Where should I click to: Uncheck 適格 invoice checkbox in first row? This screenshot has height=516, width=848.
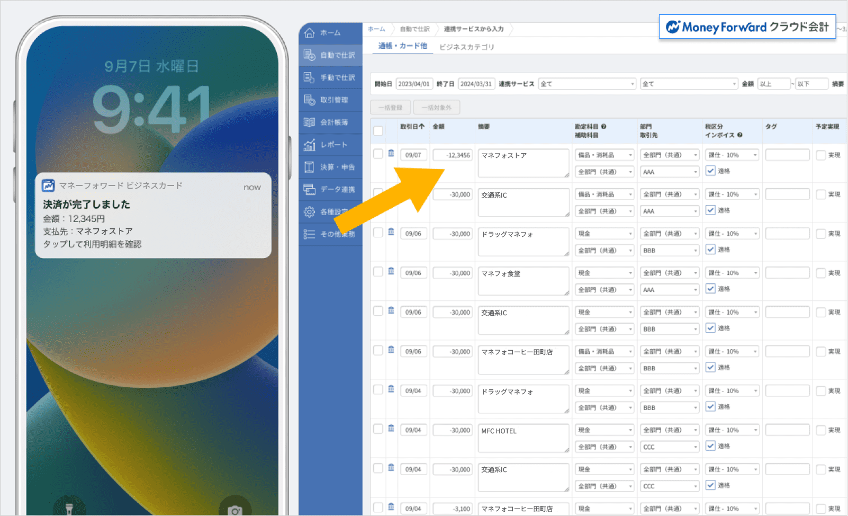point(710,171)
